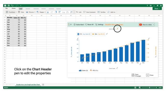
Task: Click the select-all corner of the grid
Action: (x=5, y=16)
